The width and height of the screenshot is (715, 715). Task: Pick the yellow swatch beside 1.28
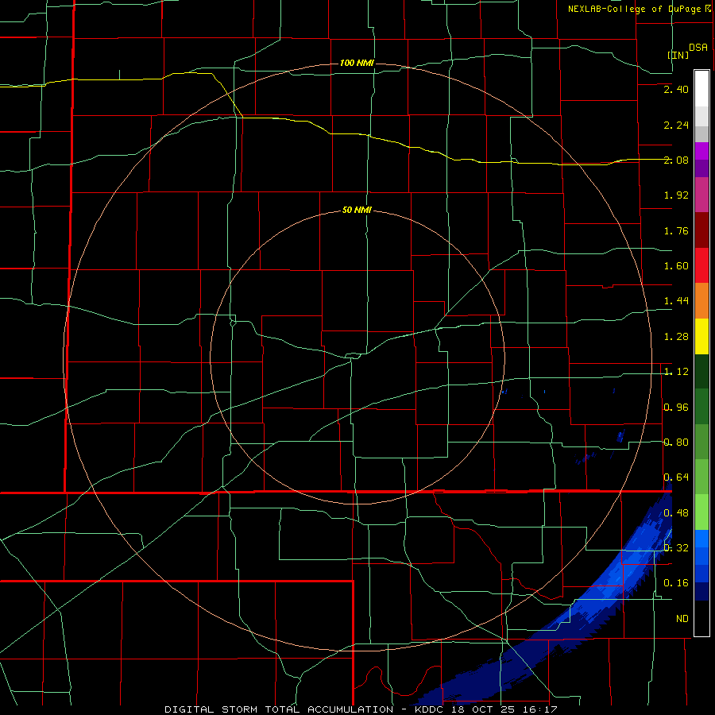click(x=701, y=337)
